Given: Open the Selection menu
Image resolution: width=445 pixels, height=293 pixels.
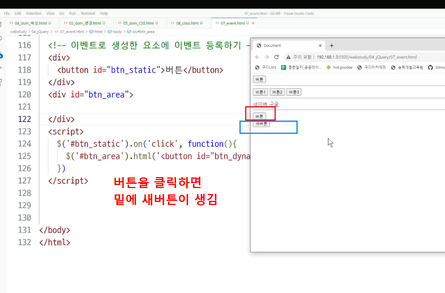Looking at the screenshot, I should coord(34,13).
